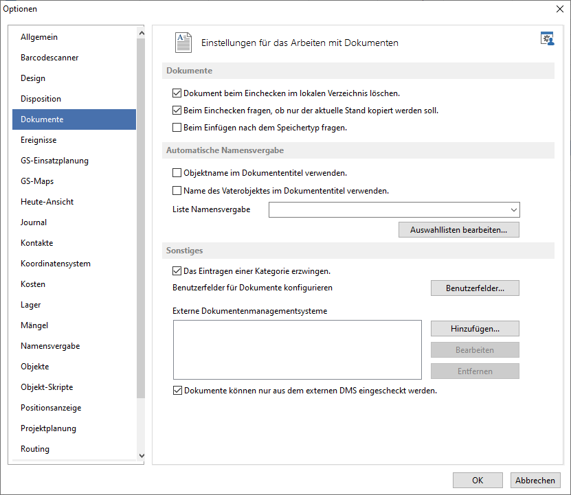Select the Lager category
Image resolution: width=571 pixels, height=495 pixels.
point(74,305)
